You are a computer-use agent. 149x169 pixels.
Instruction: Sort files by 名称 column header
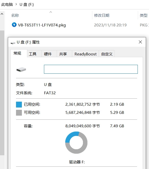pos(15,15)
